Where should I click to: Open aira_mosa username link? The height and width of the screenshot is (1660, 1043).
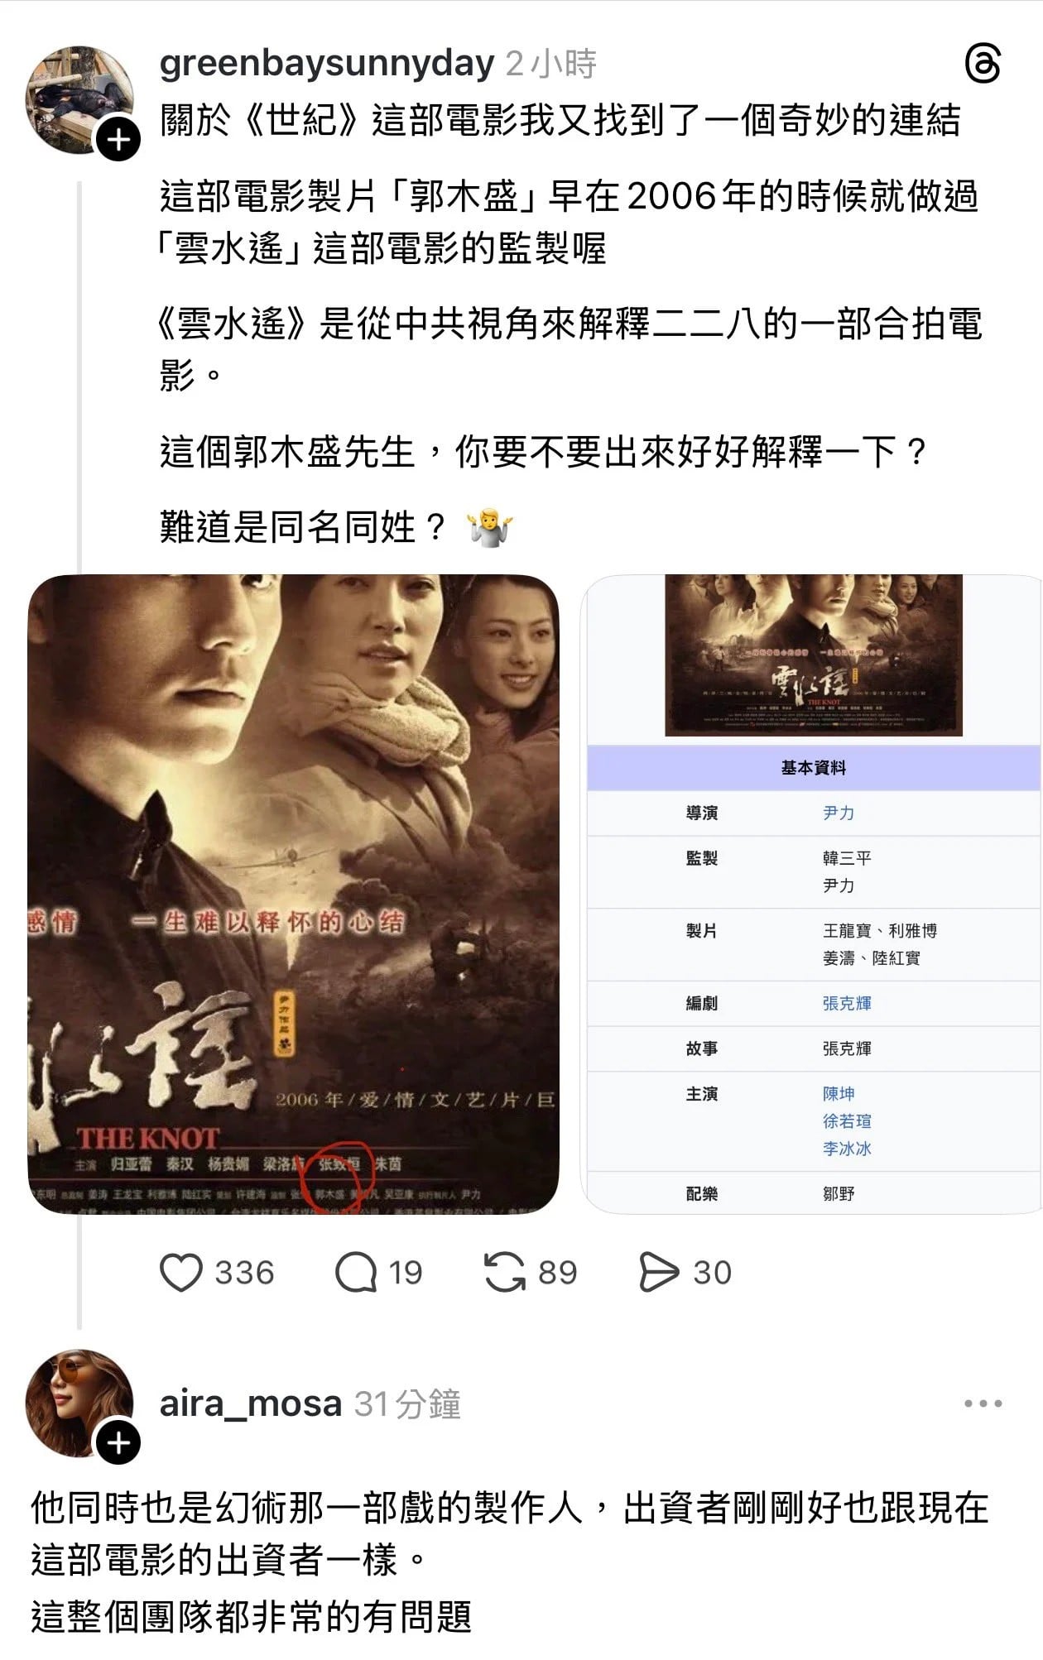[251, 1403]
